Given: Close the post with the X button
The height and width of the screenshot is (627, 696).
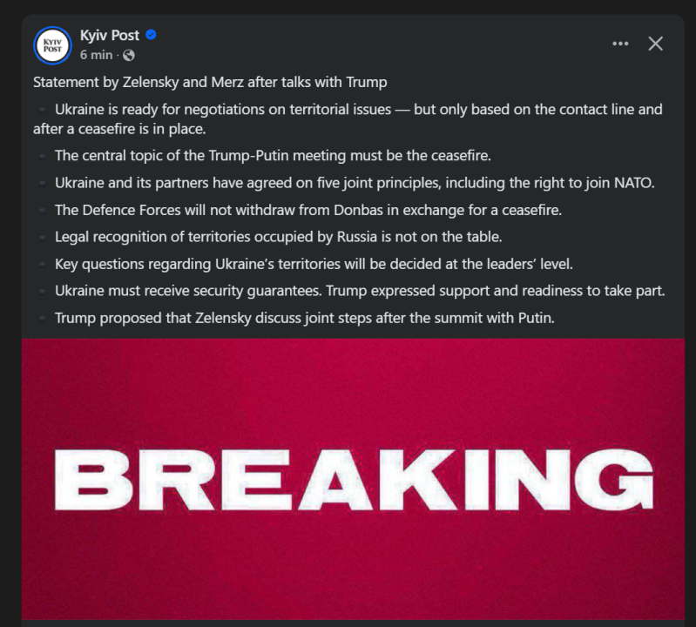Looking at the screenshot, I should [x=656, y=44].
